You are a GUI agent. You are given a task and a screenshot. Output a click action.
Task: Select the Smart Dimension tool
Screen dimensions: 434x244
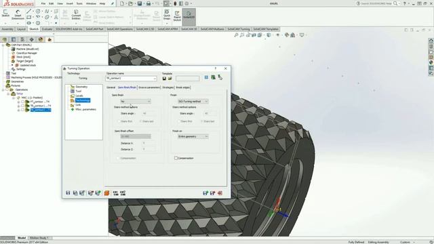(x=18, y=14)
